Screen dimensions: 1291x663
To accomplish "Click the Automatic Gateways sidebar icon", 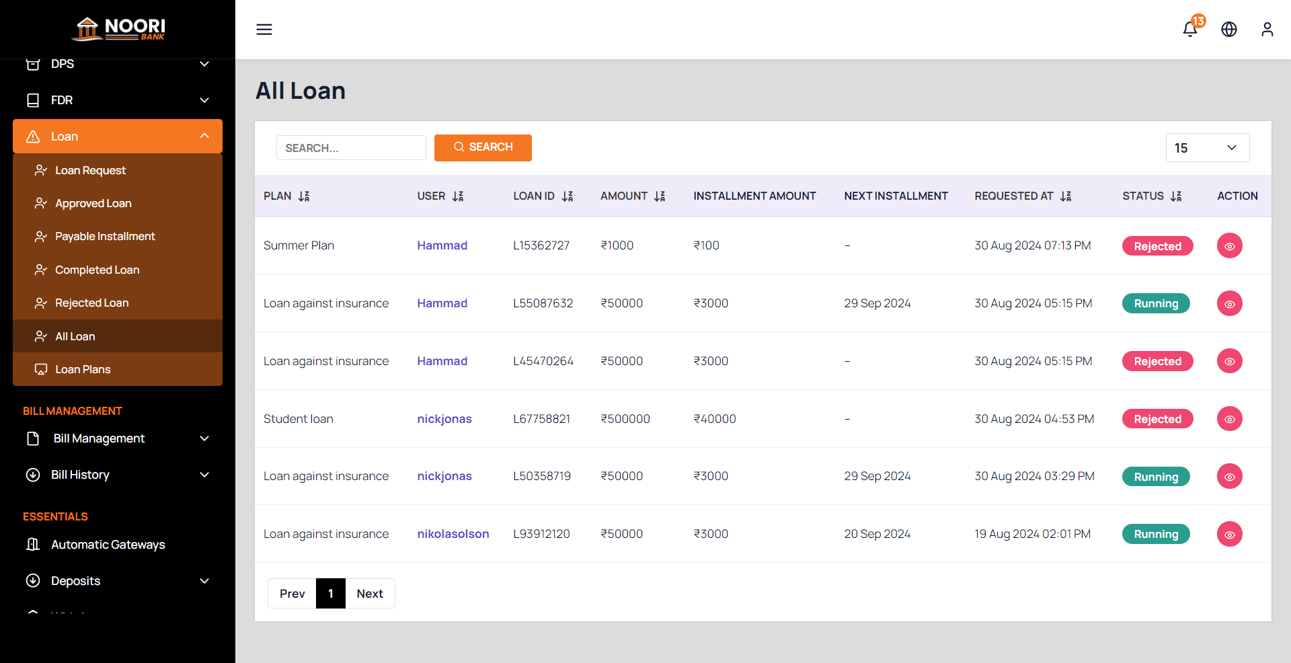I will click(34, 545).
